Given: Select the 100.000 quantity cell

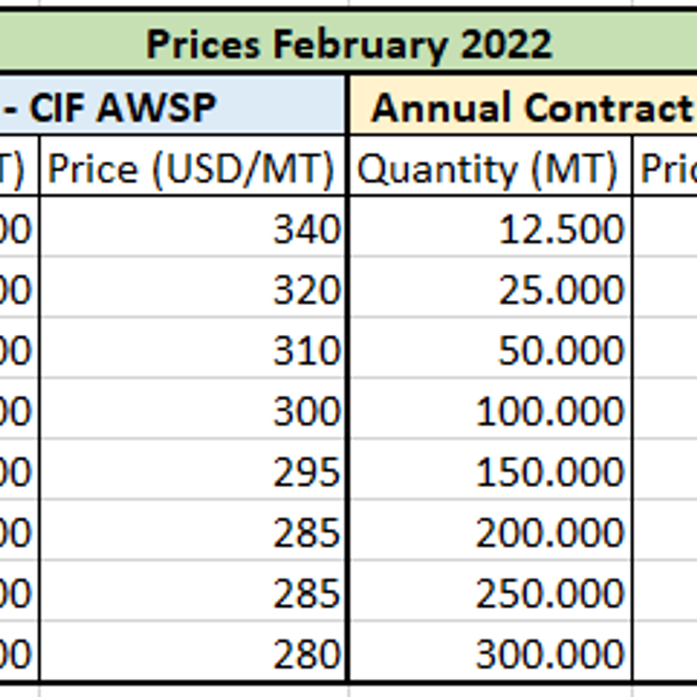Looking at the screenshot, I should [489, 411].
